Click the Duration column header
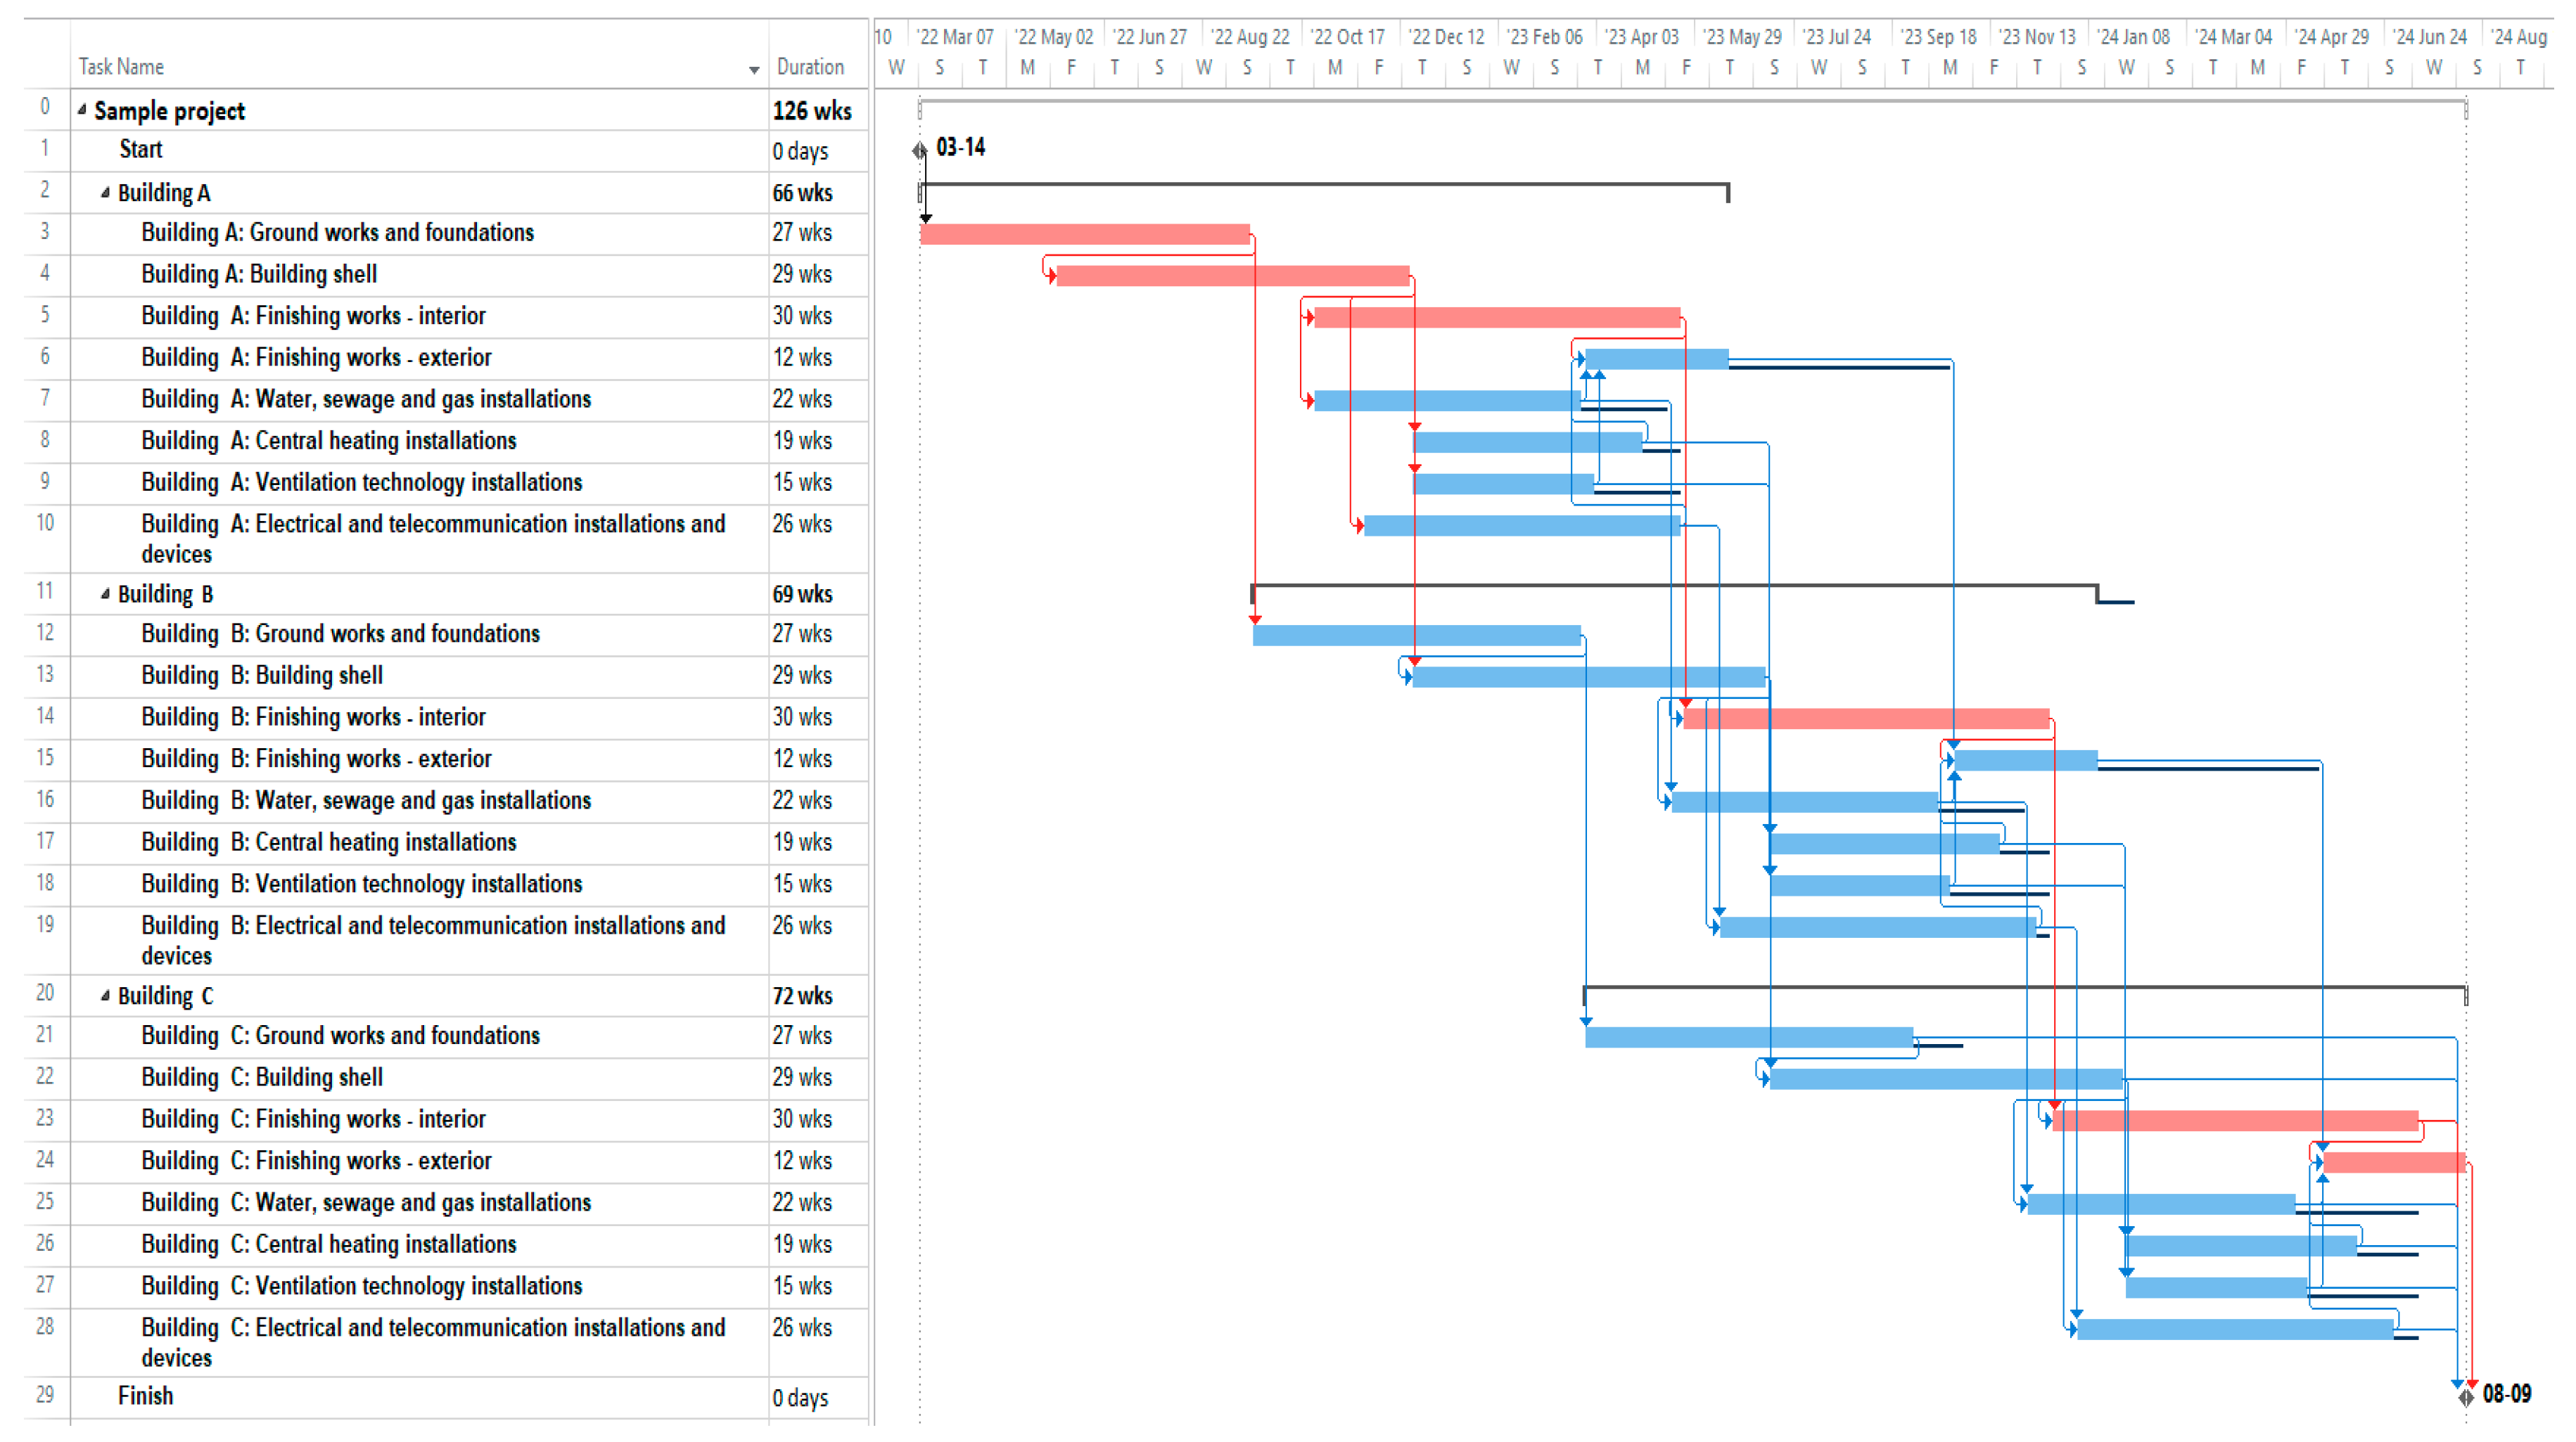The width and height of the screenshot is (2576, 1442). point(810,67)
